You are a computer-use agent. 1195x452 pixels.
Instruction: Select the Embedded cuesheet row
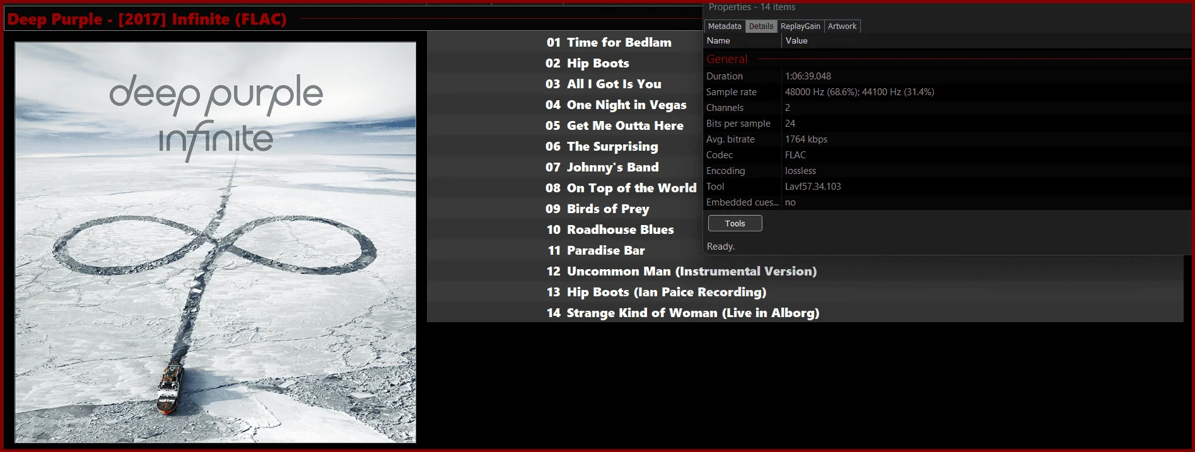[x=947, y=202]
